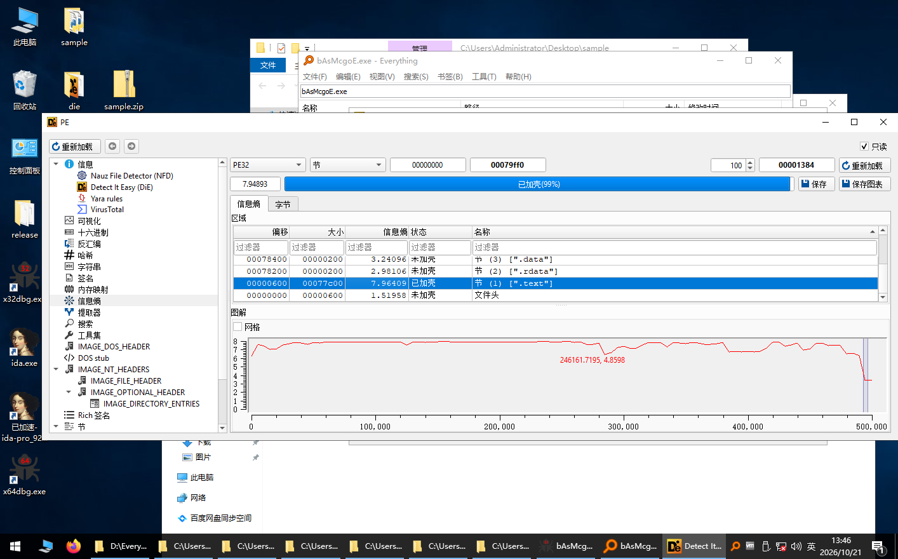Open Nauz File Detector (NFD) in the tree
This screenshot has height=559, width=898.
pyautogui.click(x=131, y=176)
